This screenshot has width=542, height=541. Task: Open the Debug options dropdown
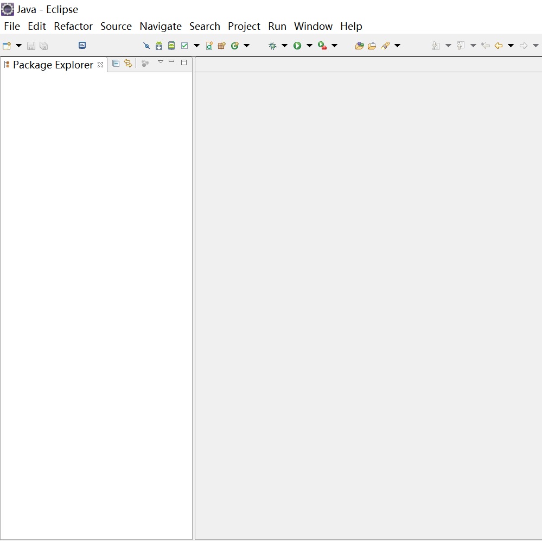[x=284, y=46]
